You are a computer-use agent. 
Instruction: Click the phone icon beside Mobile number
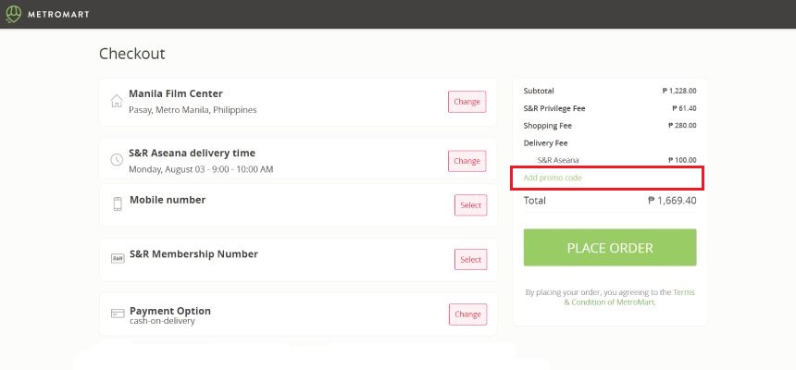point(118,204)
